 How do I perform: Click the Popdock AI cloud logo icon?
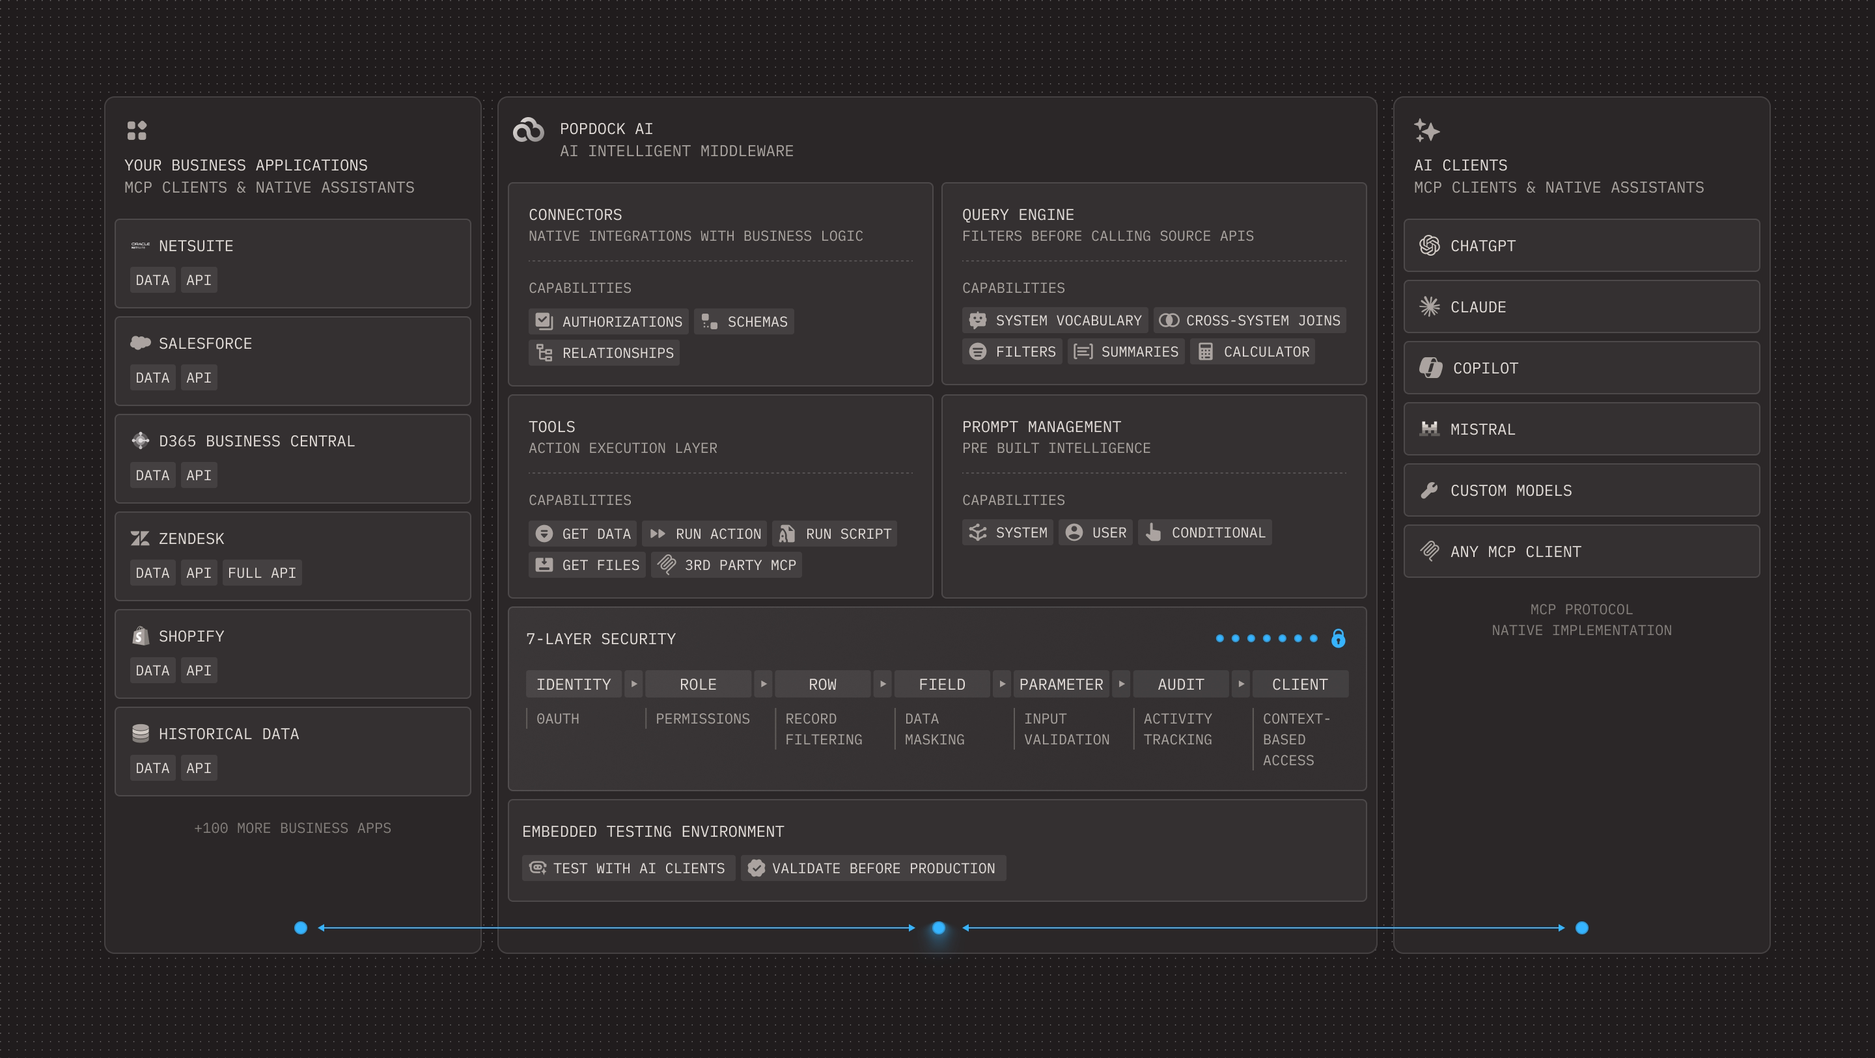coord(529,130)
